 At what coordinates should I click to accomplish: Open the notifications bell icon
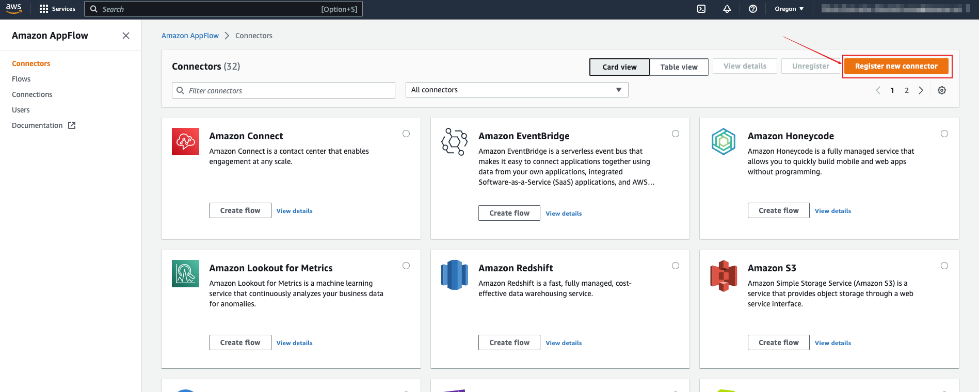727,9
